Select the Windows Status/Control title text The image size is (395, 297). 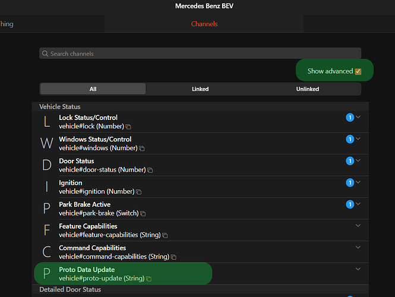95,140
